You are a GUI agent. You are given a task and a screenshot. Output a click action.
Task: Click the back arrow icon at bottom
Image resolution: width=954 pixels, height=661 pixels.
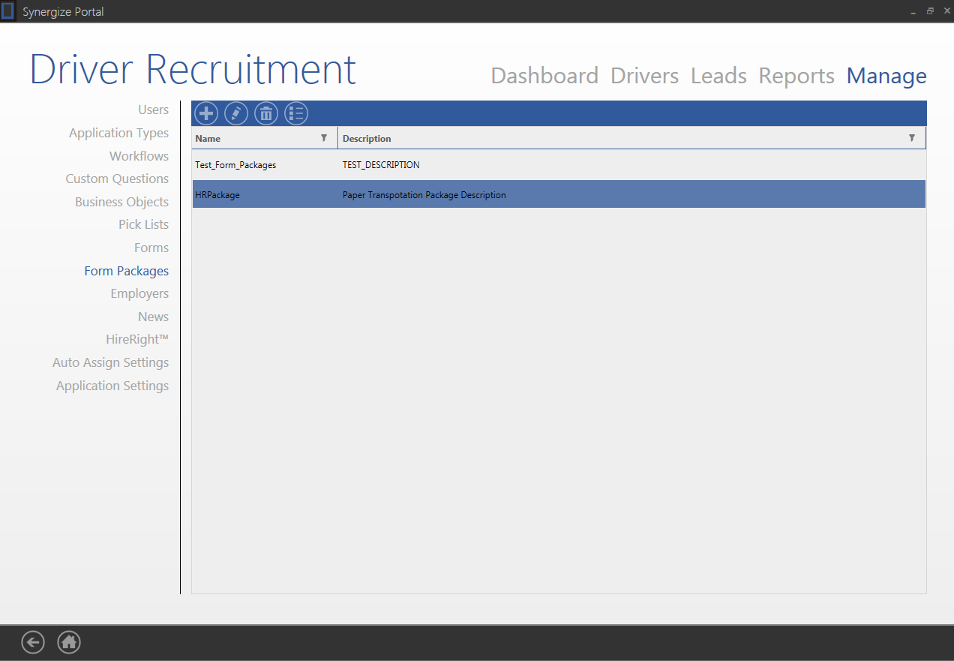(33, 642)
